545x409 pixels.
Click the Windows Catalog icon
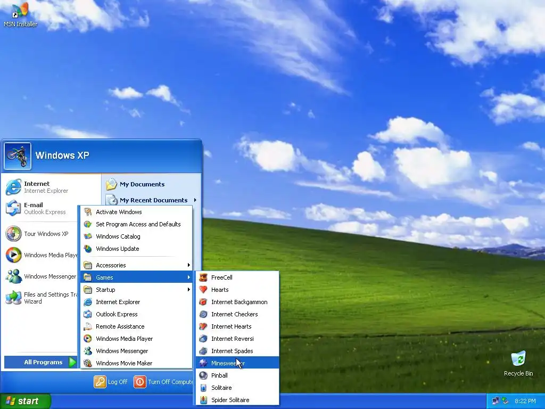(88, 236)
